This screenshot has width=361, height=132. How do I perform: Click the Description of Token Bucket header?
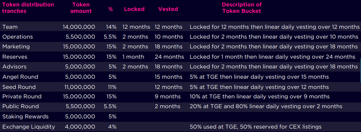click(242, 8)
